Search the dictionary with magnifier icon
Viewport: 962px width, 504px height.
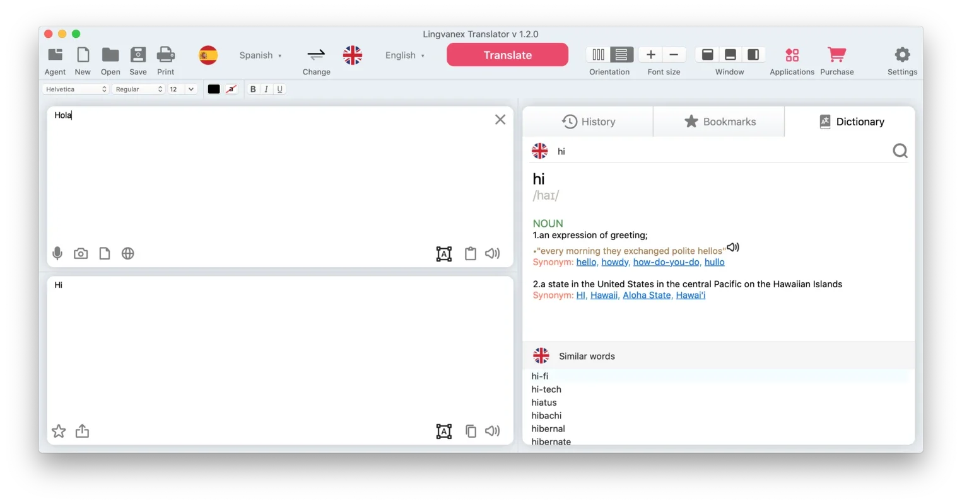900,151
